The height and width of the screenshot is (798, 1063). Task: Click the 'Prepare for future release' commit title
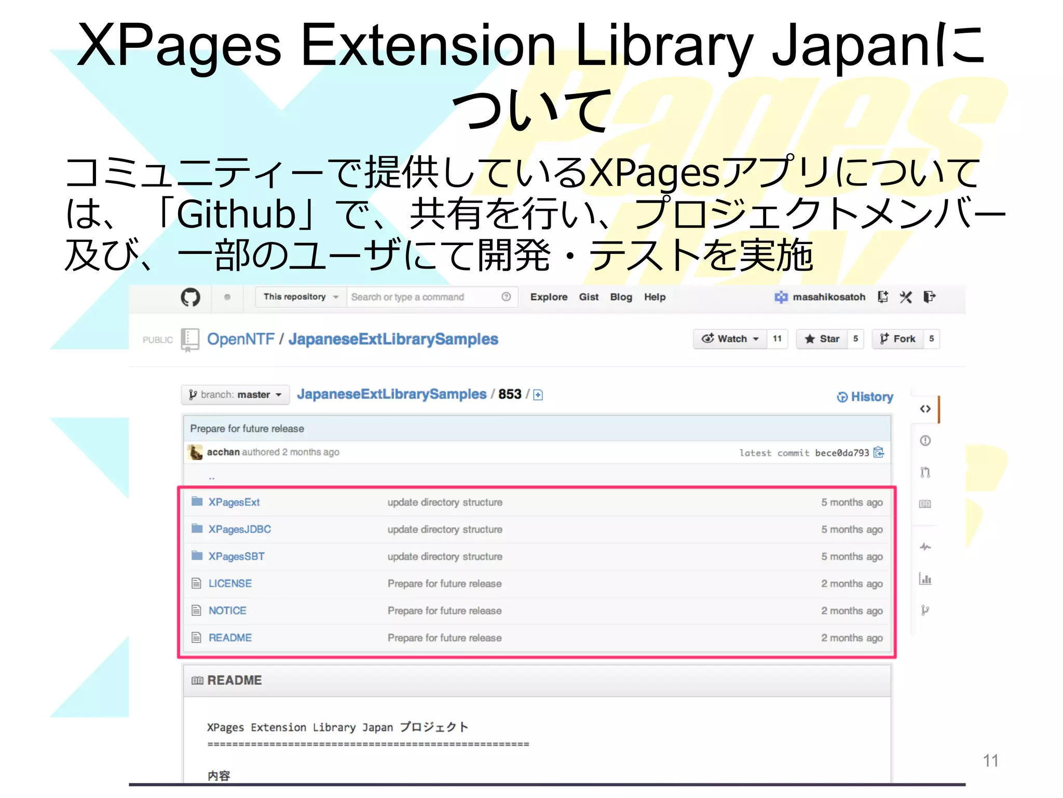(x=247, y=428)
